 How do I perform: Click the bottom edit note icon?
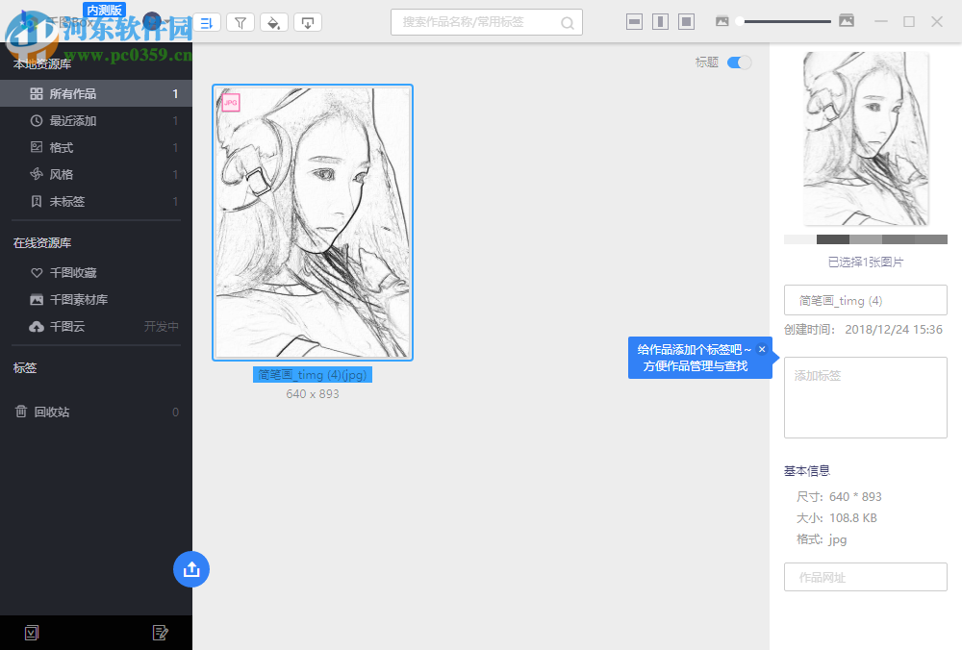[160, 633]
